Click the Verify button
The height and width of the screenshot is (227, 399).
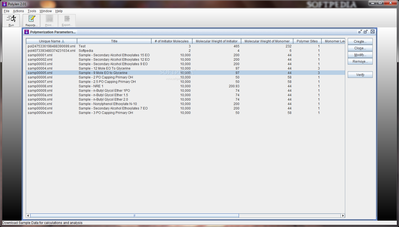(x=360, y=75)
